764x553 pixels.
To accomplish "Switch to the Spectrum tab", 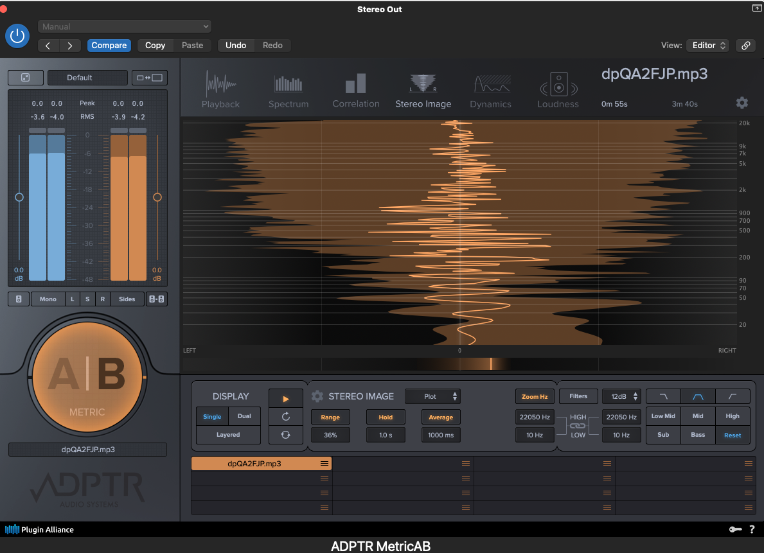I will pos(289,90).
